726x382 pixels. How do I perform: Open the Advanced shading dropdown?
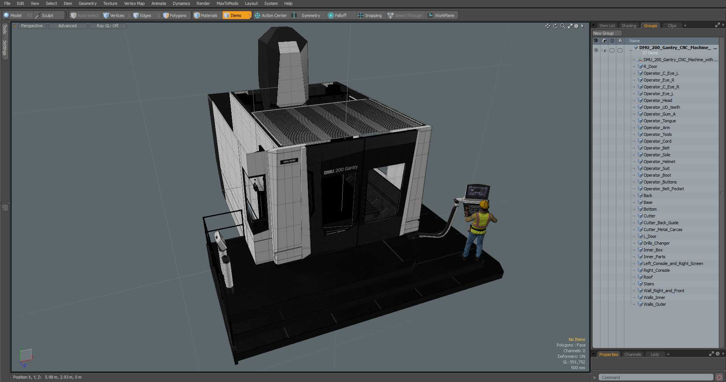(x=67, y=26)
